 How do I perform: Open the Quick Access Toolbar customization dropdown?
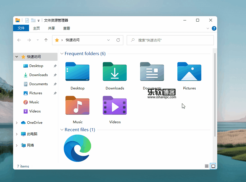[38, 20]
